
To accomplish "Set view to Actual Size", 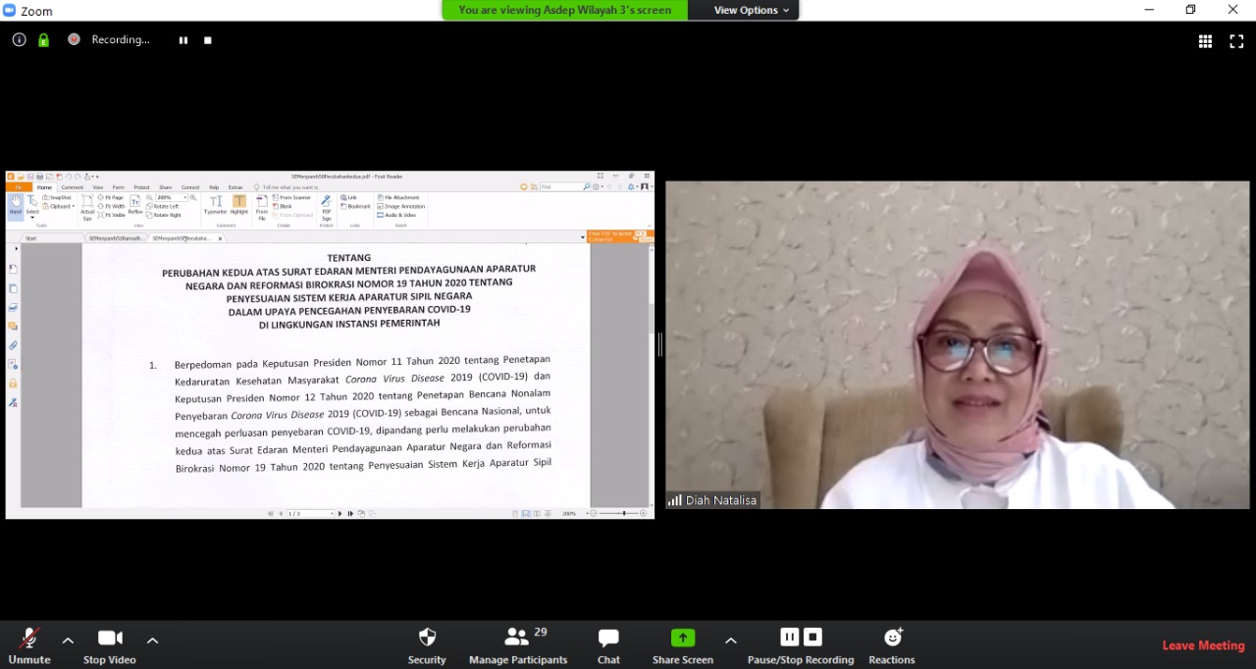I will coord(87,207).
